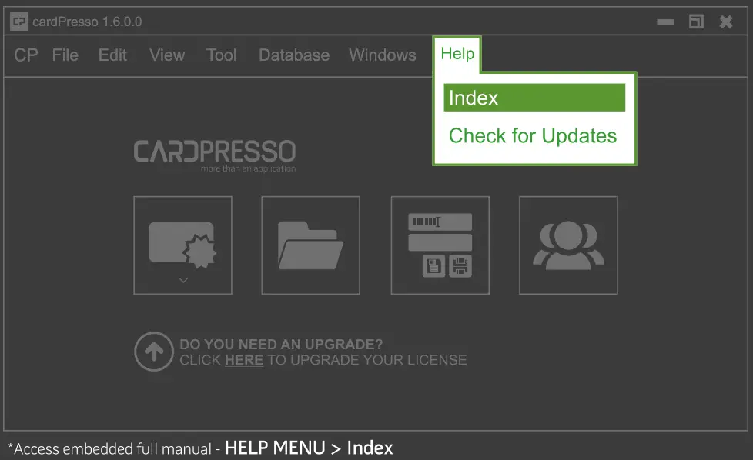Click the "cardPresso 1.6.0.0" title text
This screenshot has height=460, width=753.
(x=87, y=22)
